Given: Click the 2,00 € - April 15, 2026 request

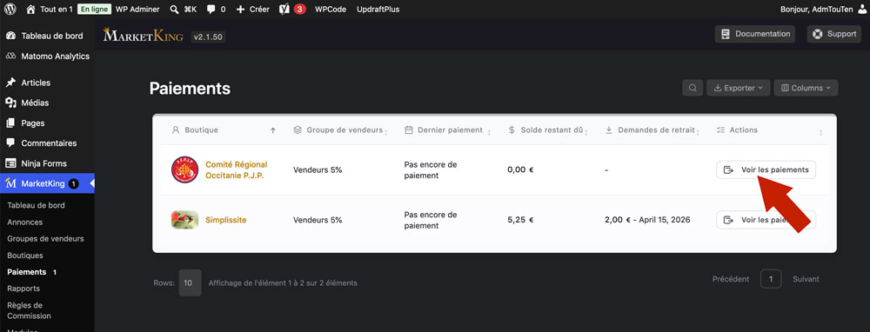Looking at the screenshot, I should pyautogui.click(x=647, y=220).
